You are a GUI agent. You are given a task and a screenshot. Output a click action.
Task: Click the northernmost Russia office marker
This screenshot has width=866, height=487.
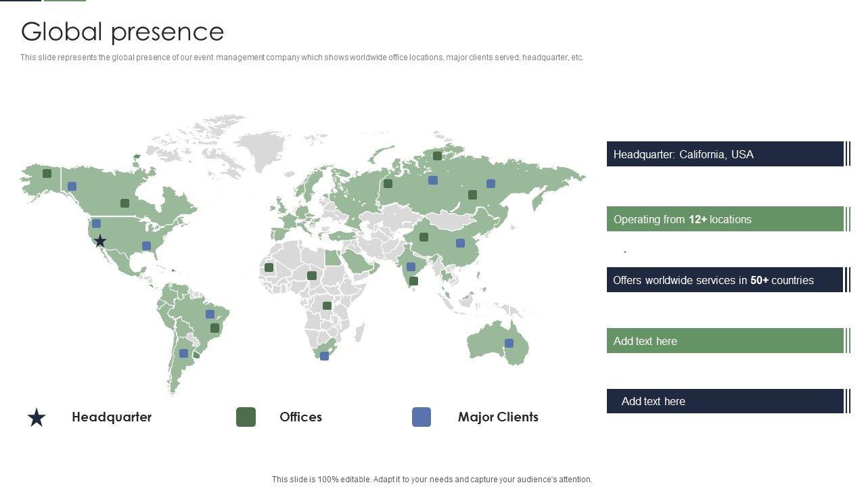[437, 156]
